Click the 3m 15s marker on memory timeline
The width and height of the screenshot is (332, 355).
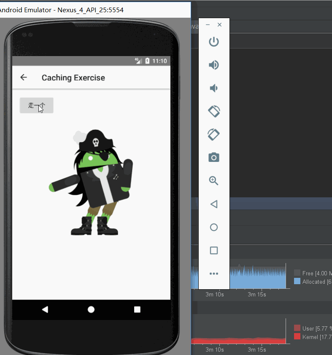pos(257,294)
